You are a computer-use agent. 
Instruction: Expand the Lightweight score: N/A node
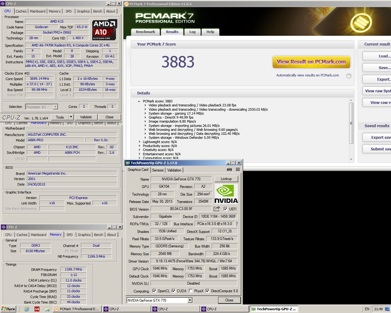(x=140, y=142)
